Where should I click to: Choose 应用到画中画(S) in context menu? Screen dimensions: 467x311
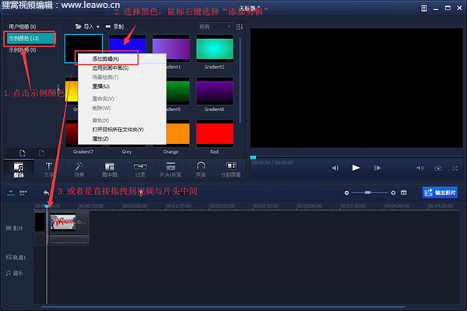click(x=121, y=68)
